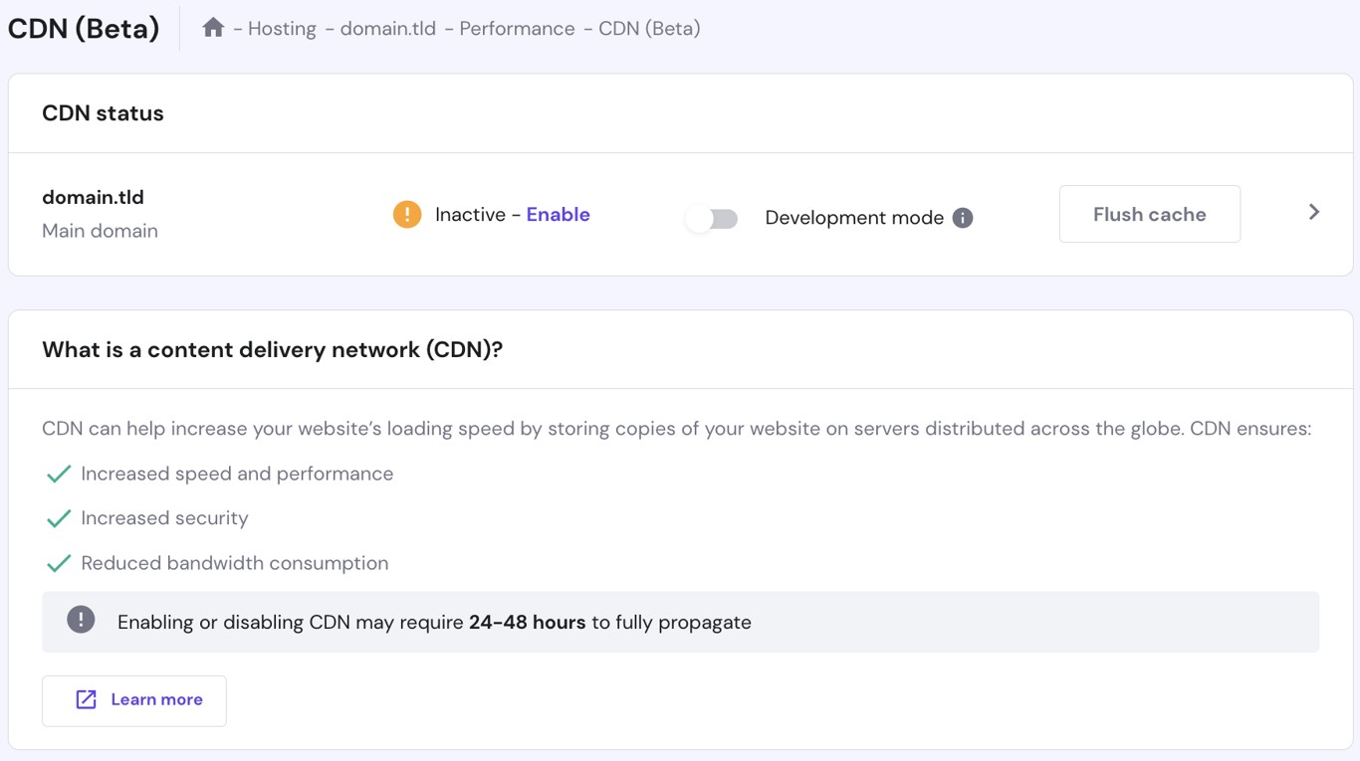Click the home breadcrumb icon
1360x761 pixels.
[213, 28]
